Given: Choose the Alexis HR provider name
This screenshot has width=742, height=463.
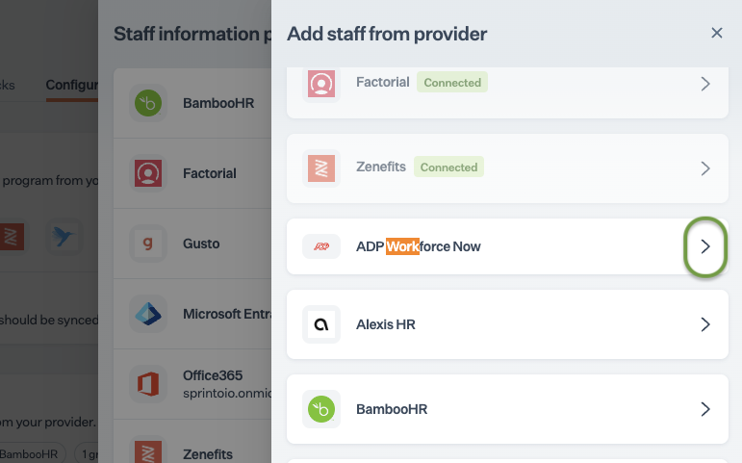Looking at the screenshot, I should [386, 324].
